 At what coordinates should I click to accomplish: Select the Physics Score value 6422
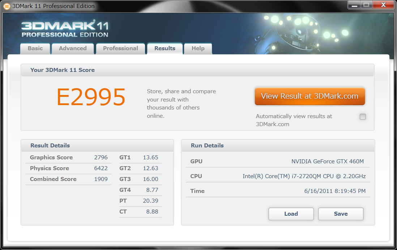point(101,168)
